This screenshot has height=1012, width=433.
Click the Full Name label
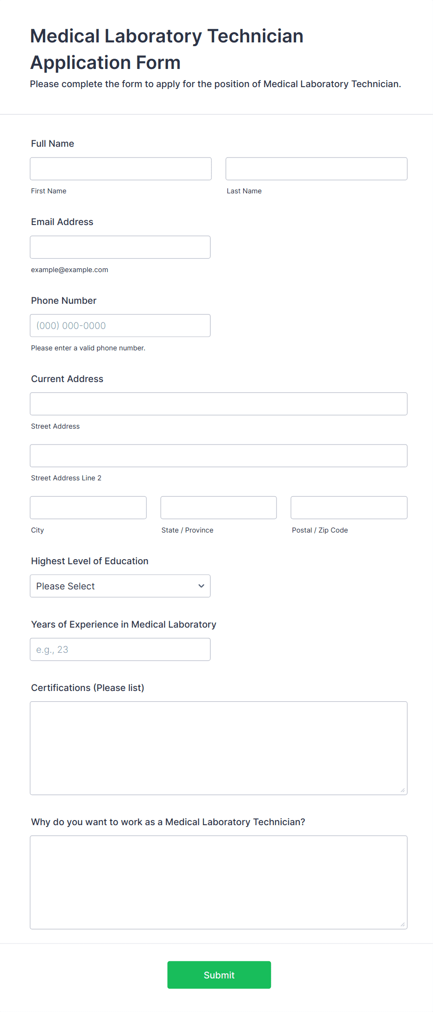(x=53, y=144)
